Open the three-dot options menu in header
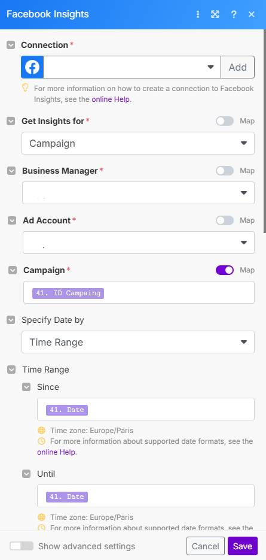Image resolution: width=266 pixels, height=560 pixels. (198, 14)
